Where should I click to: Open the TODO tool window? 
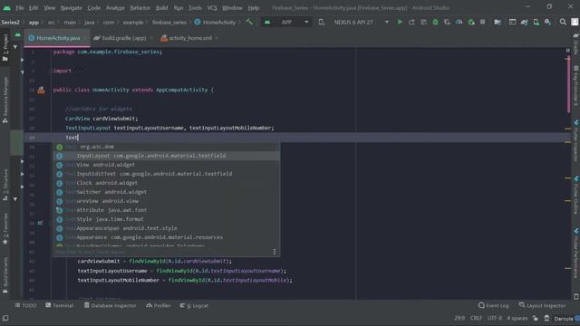[25, 305]
